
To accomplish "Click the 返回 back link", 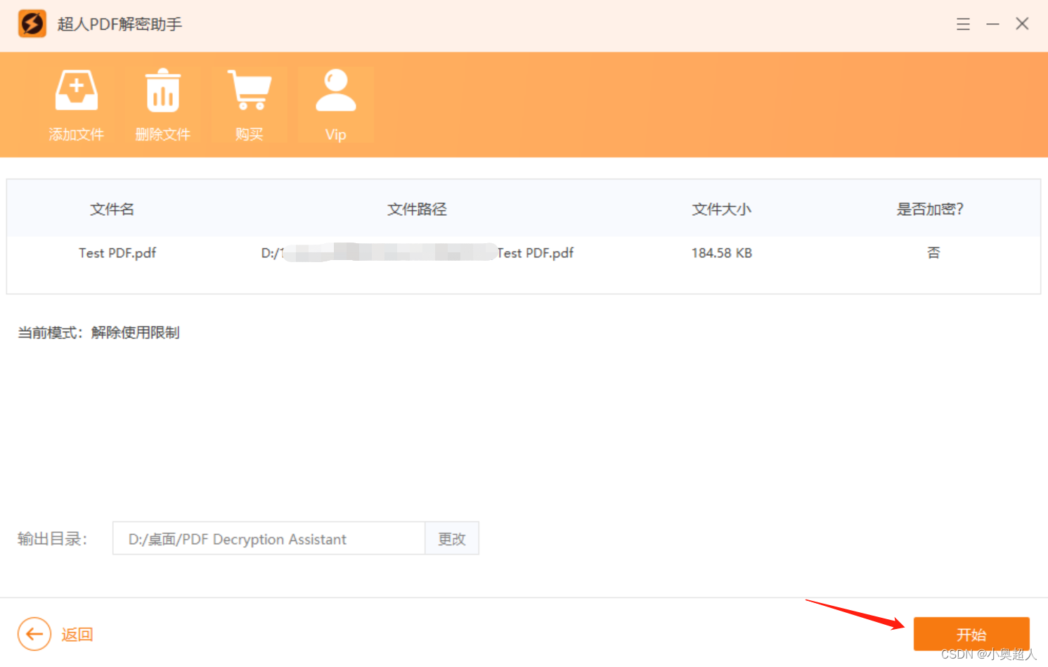I will pos(77,634).
